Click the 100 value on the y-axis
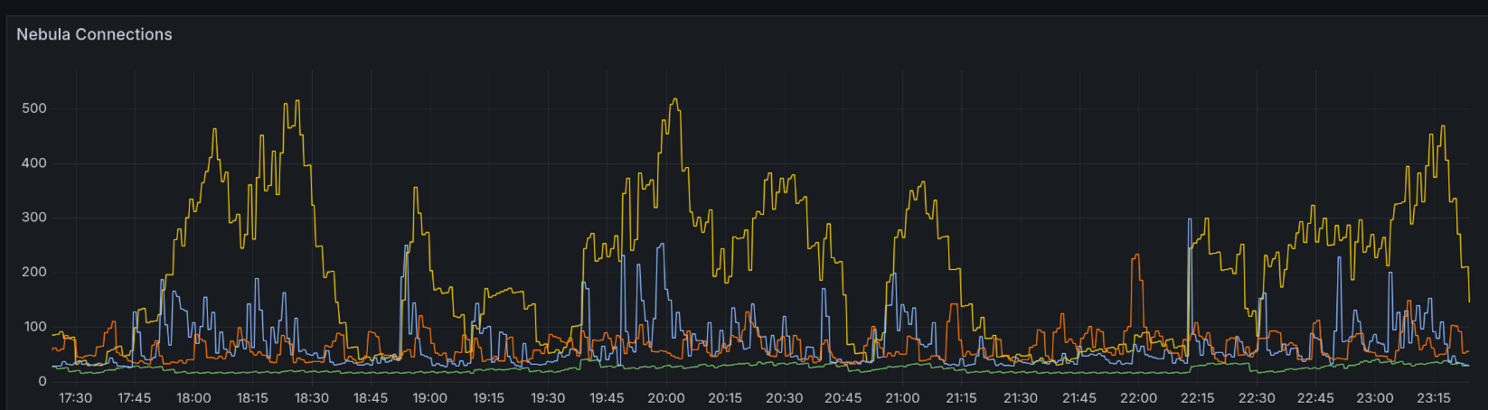The width and height of the screenshot is (1488, 410). [34, 327]
